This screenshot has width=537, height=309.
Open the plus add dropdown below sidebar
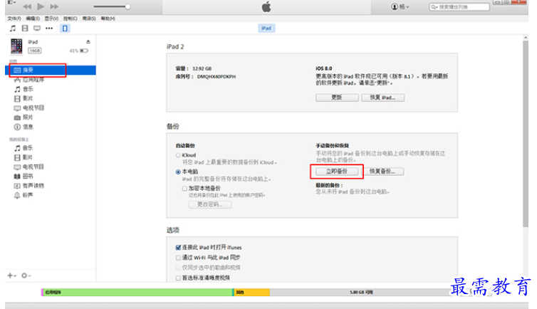point(11,276)
